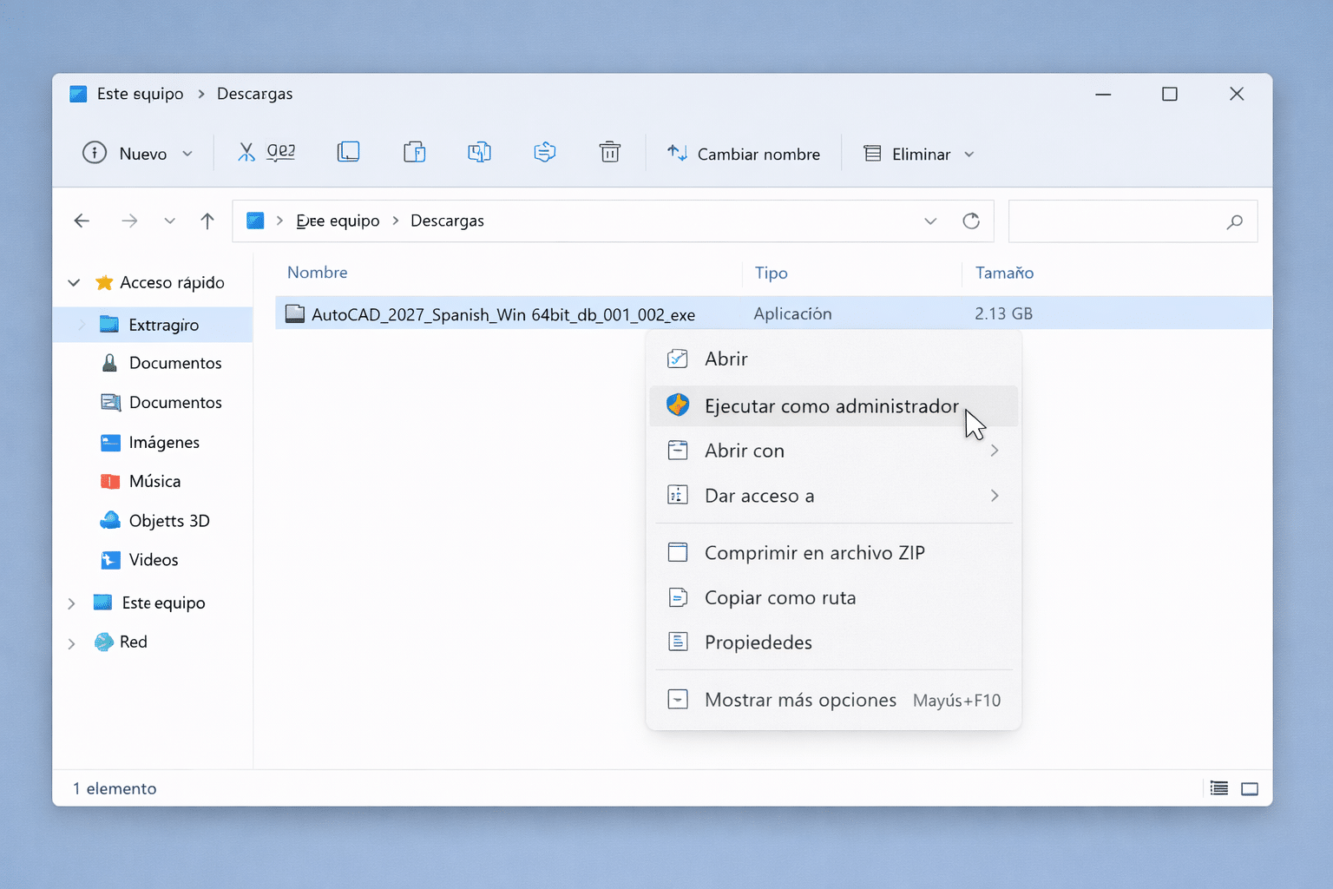Open the address bar history dropdown
Image resolution: width=1333 pixels, height=889 pixels.
[930, 221]
